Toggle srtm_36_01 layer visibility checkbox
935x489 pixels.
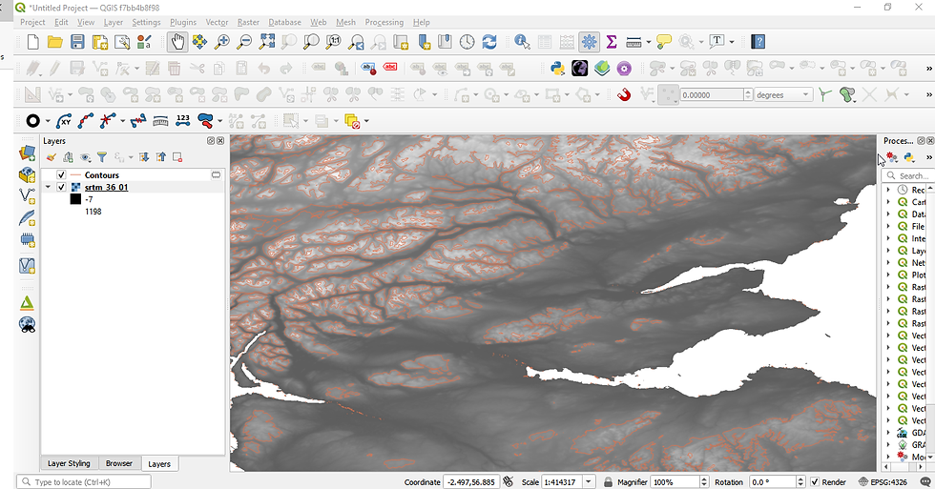pos(62,188)
